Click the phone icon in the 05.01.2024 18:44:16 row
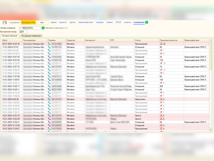Image resolution: width=214 pixels, height=161 pixels. click(49, 44)
